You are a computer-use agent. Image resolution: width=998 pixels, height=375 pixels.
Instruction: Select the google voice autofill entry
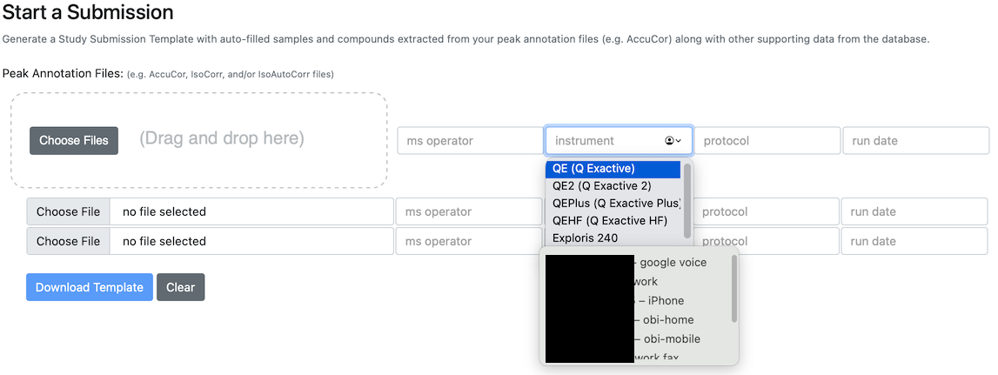click(639, 262)
